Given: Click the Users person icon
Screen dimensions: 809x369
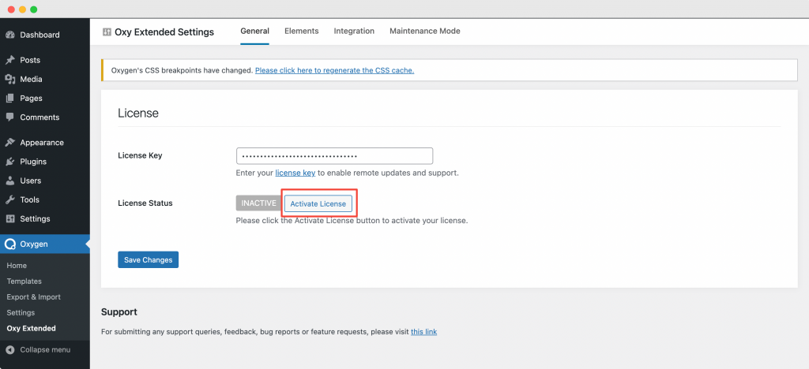Looking at the screenshot, I should click(x=9, y=181).
